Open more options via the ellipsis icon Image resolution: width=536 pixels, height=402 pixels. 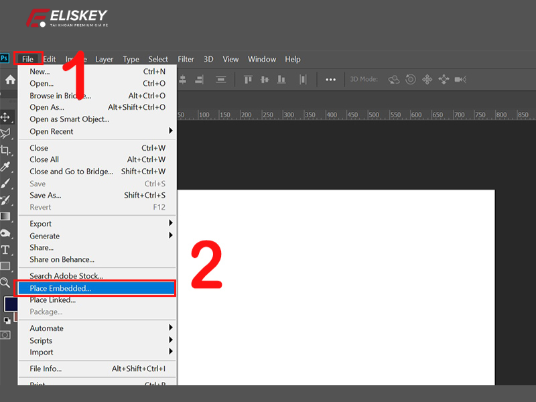pyautogui.click(x=330, y=79)
